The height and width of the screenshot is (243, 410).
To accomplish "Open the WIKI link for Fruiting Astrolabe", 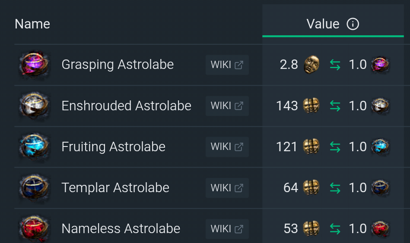I will click(227, 147).
